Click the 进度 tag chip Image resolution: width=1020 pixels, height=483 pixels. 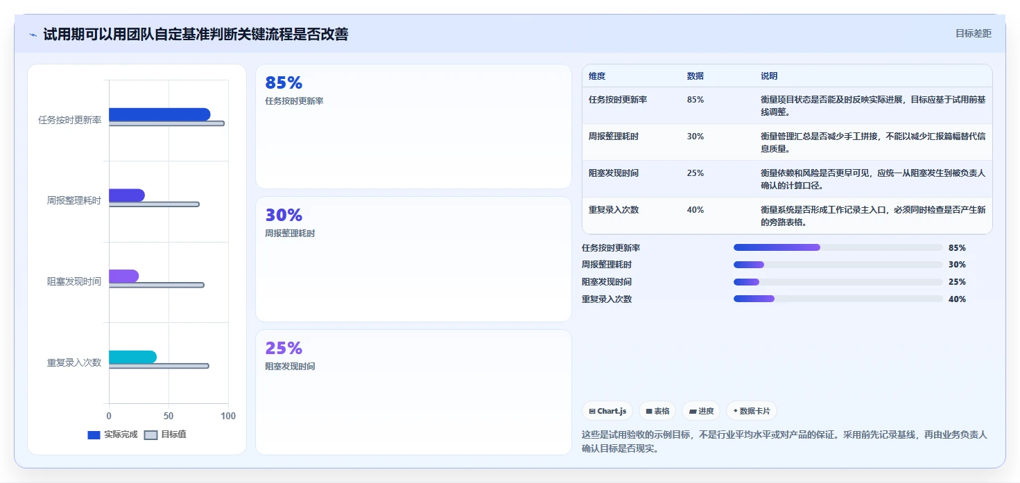tap(701, 411)
